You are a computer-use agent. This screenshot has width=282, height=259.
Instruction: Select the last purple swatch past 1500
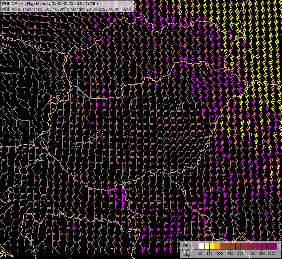click(x=274, y=246)
